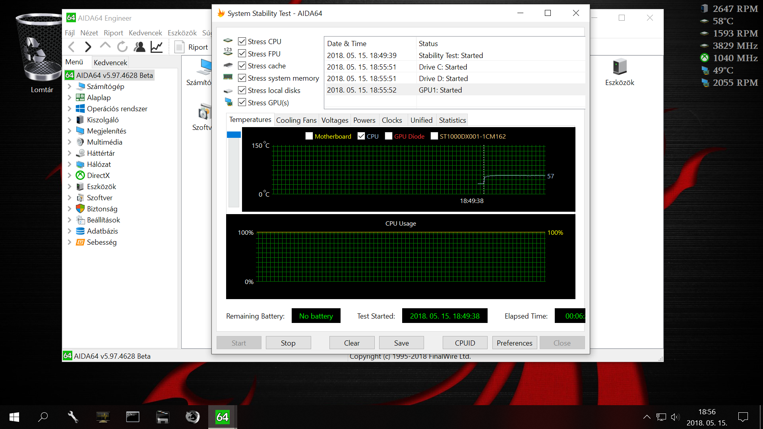Uncheck Stress FPU checkbox
The height and width of the screenshot is (429, 763).
coord(242,54)
